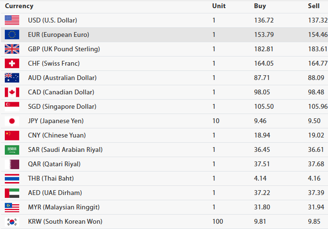Click the EUR buy rate 153.79
This screenshot has width=328, height=229.
pos(264,34)
